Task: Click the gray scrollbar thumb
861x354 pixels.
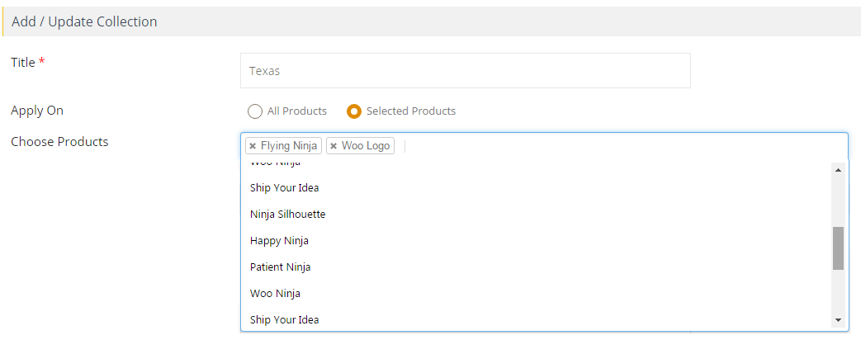Action: (838, 248)
